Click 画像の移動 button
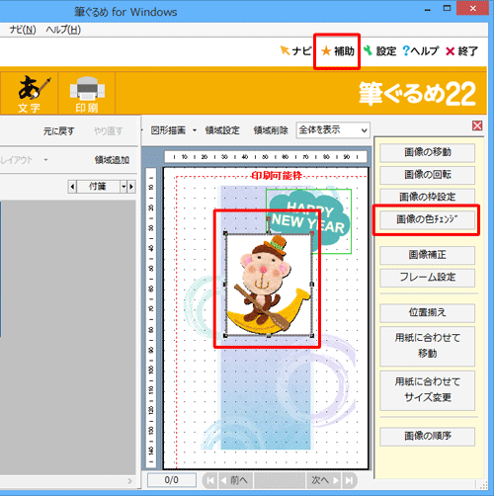Viewport: 494px width, 496px height. click(428, 152)
